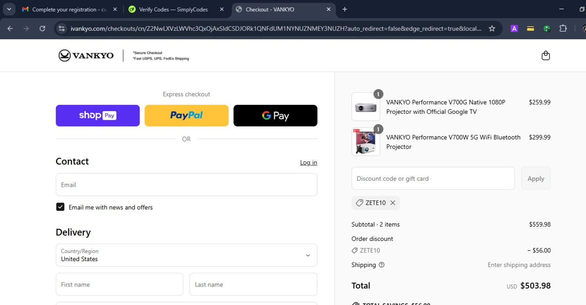
Task: Click the browser address bar URL
Action: pyautogui.click(x=276, y=29)
